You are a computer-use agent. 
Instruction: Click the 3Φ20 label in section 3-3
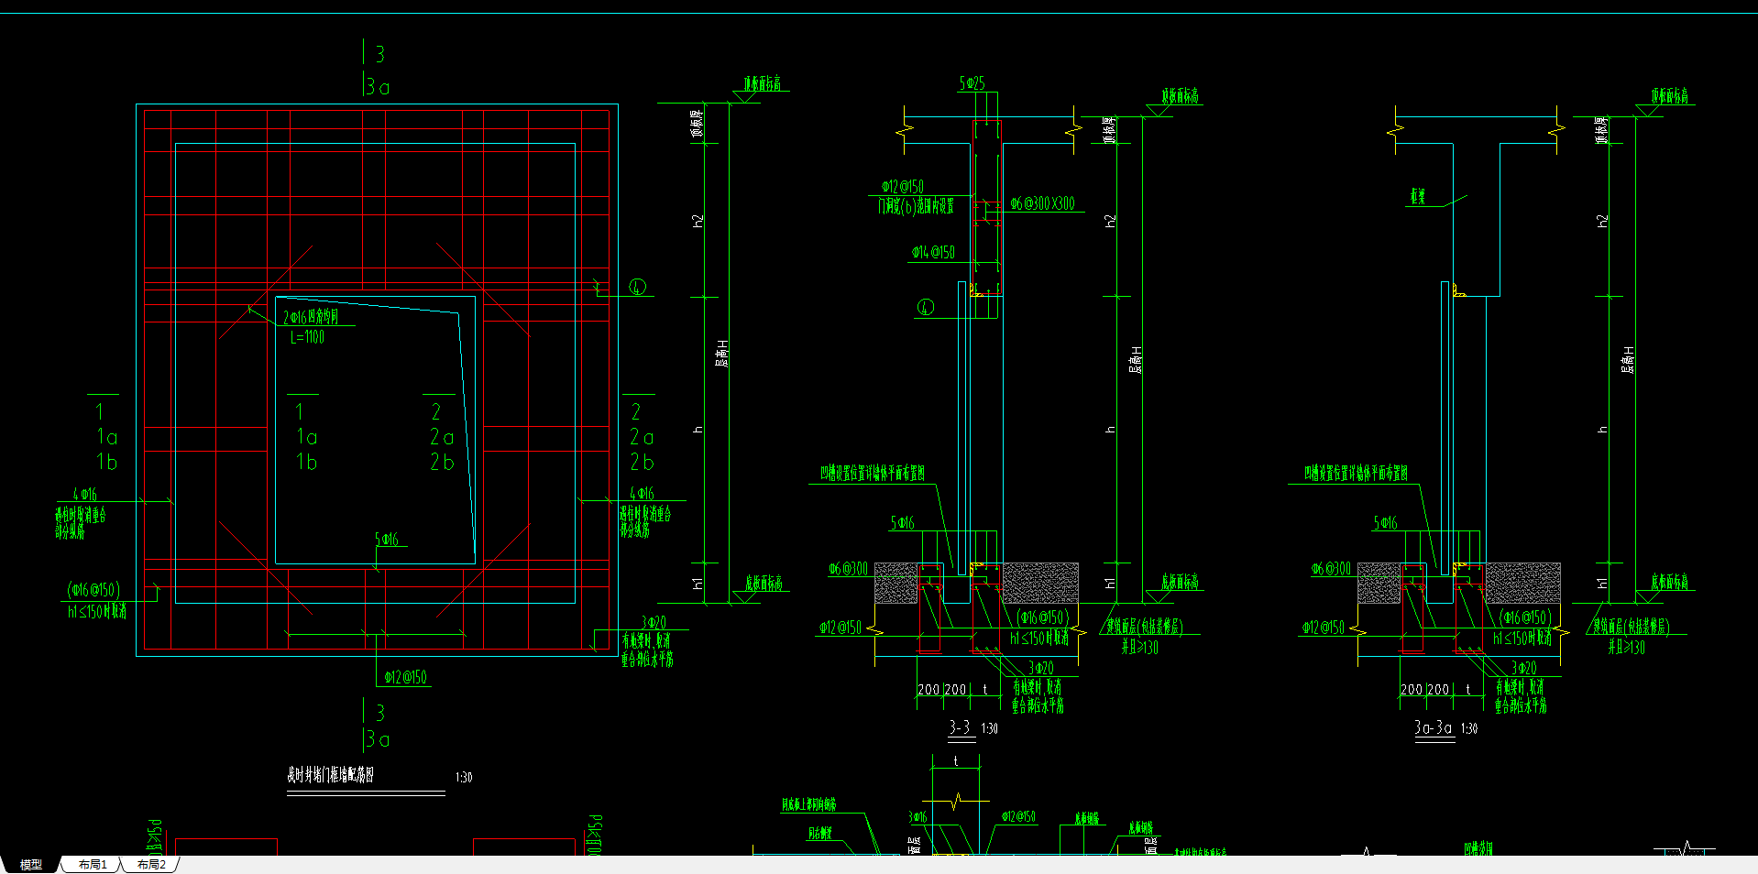pyautogui.click(x=1041, y=668)
